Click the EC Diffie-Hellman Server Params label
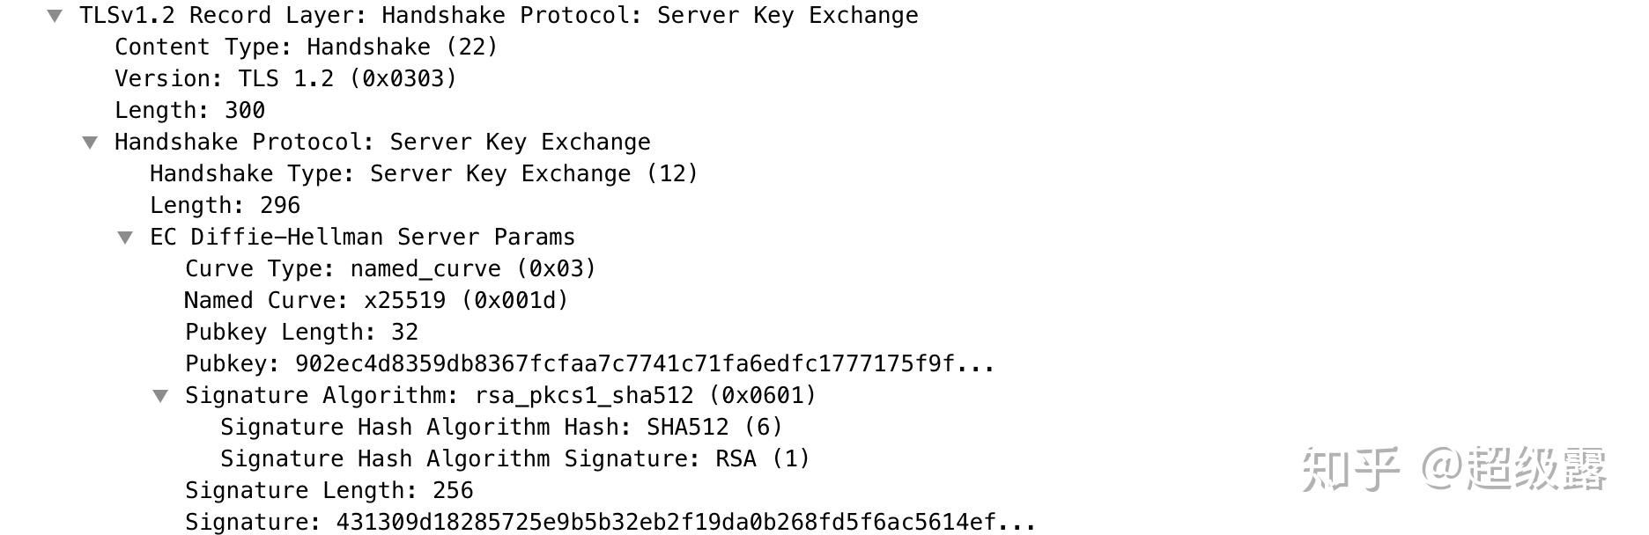This screenshot has height=535, width=1649. pyautogui.click(x=362, y=238)
